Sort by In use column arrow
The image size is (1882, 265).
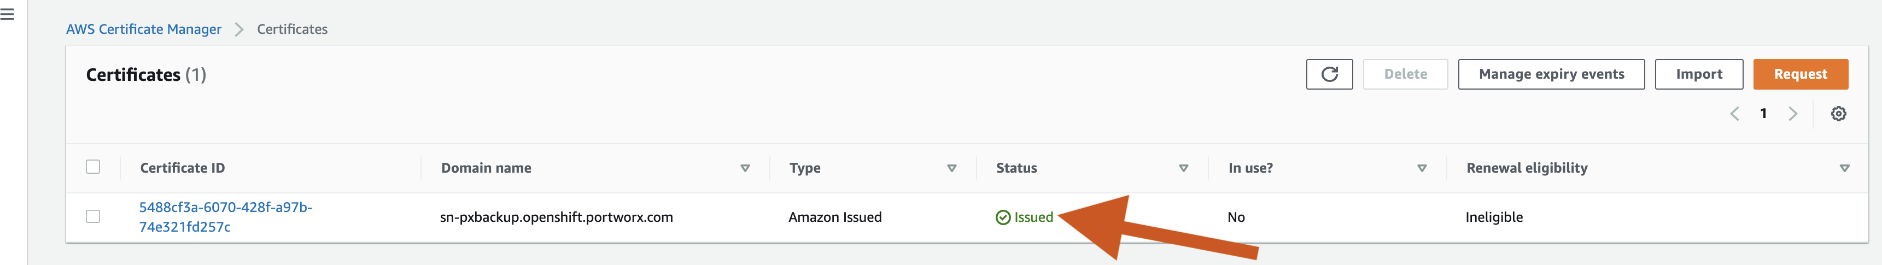[x=1422, y=169]
